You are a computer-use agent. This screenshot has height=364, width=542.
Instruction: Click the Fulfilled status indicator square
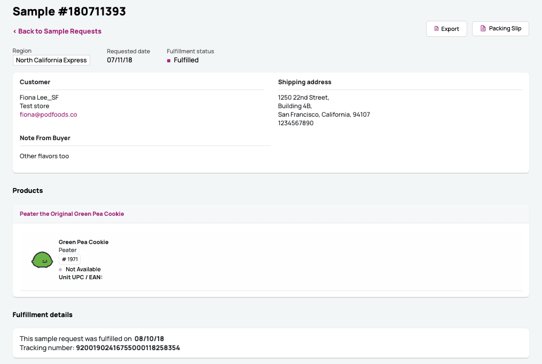point(169,61)
